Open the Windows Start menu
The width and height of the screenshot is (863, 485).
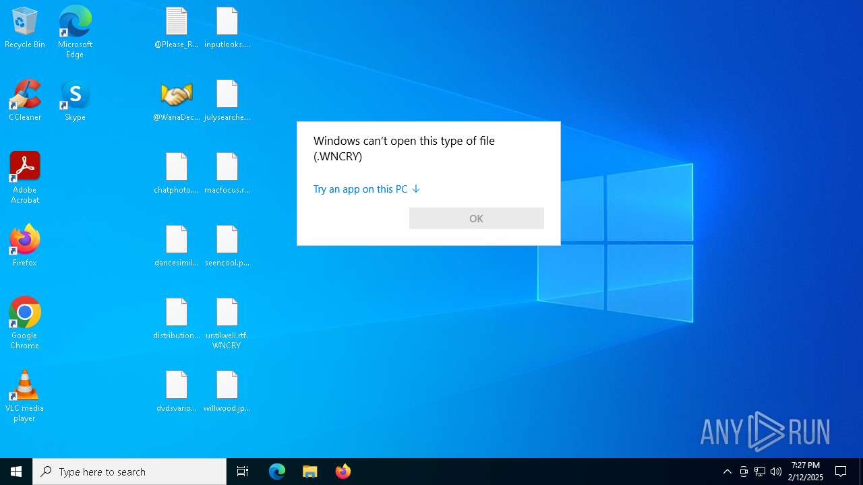pyautogui.click(x=16, y=472)
